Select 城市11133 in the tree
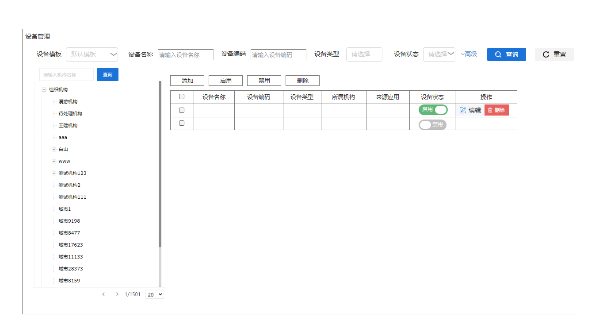The width and height of the screenshot is (603, 332). (71, 257)
